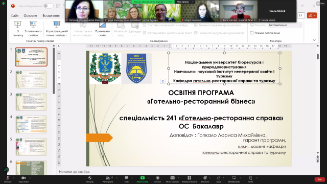
Task: Open the Основне ribbon tab
Action: 30,16
